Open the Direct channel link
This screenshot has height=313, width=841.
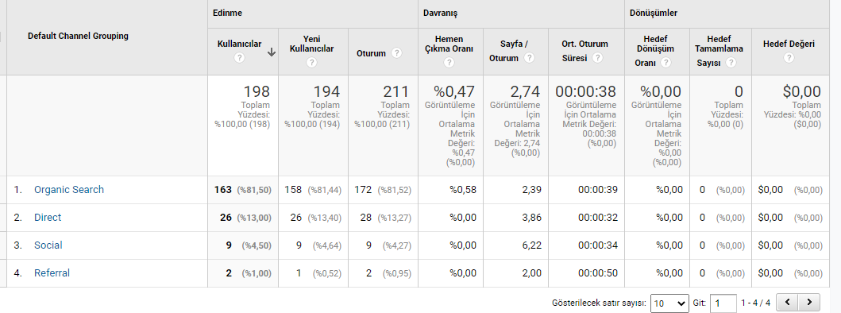click(x=48, y=218)
